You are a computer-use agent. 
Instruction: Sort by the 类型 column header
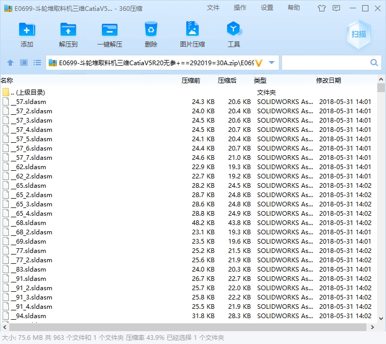(x=260, y=81)
